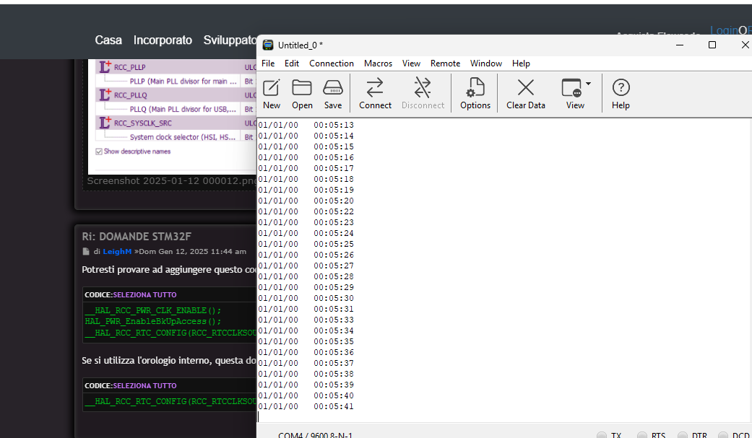Click terminal line with time 00:05:31
The height and width of the screenshot is (438, 752).
point(306,309)
